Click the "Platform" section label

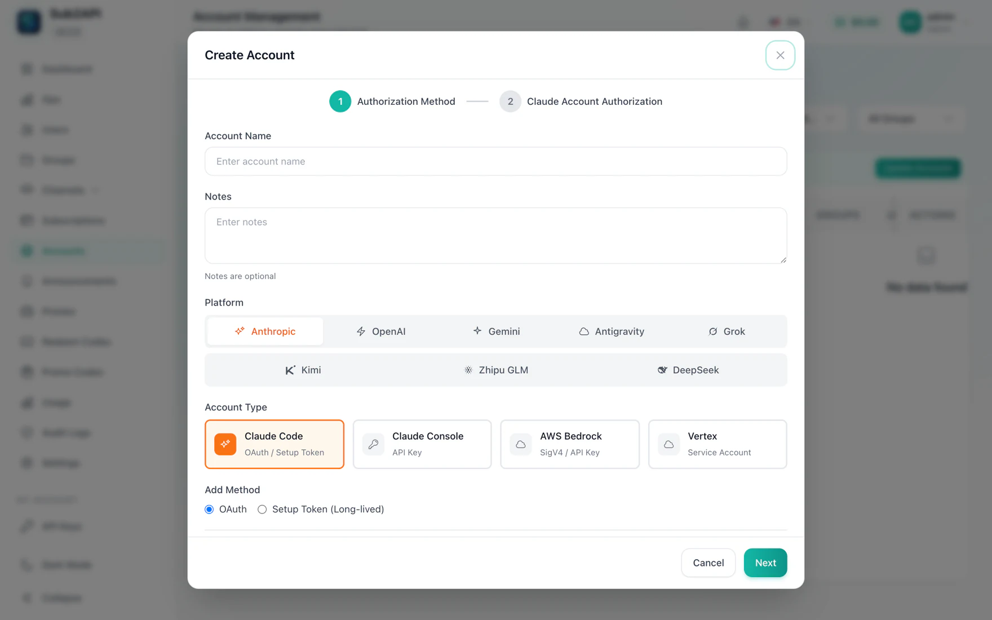click(x=224, y=303)
